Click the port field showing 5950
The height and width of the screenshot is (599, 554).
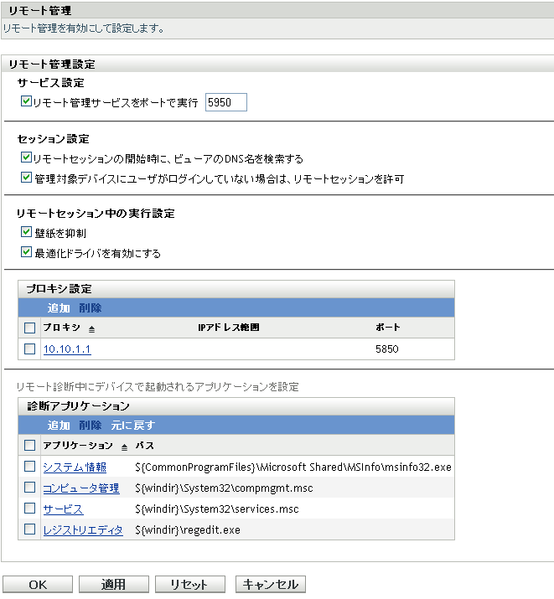pos(226,102)
